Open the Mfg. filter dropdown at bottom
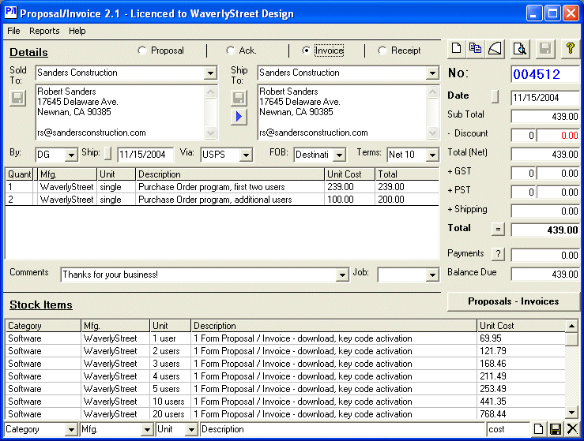This screenshot has height=441, width=584. pyautogui.click(x=148, y=429)
